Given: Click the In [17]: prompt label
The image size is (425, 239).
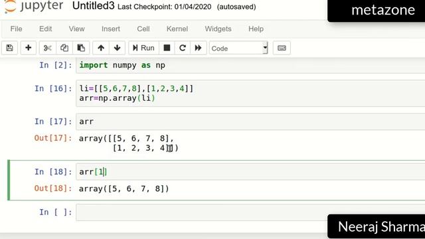Looking at the screenshot, I should tap(53, 121).
